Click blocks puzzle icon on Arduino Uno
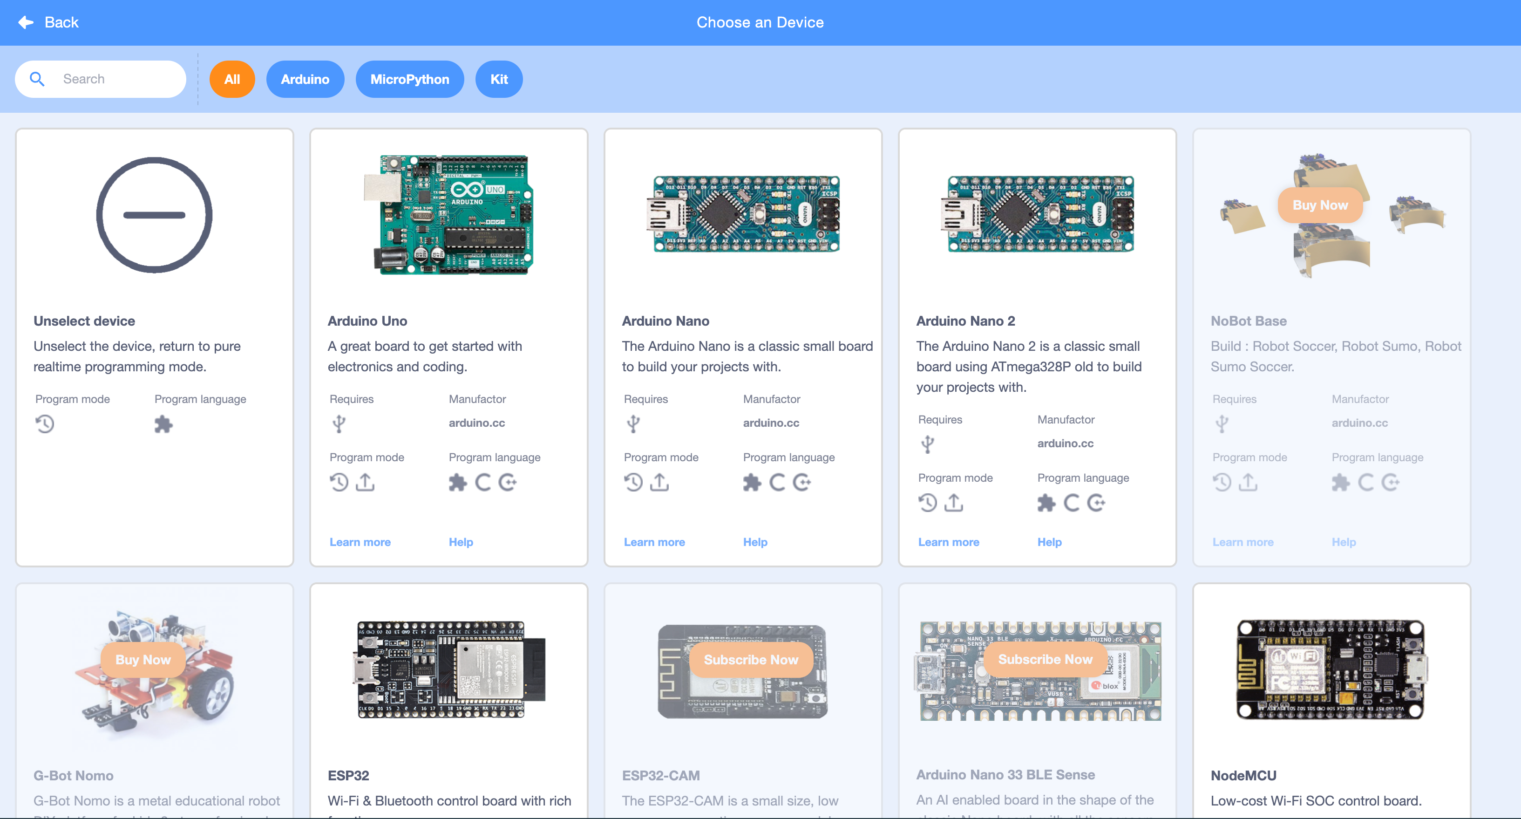 (x=458, y=483)
